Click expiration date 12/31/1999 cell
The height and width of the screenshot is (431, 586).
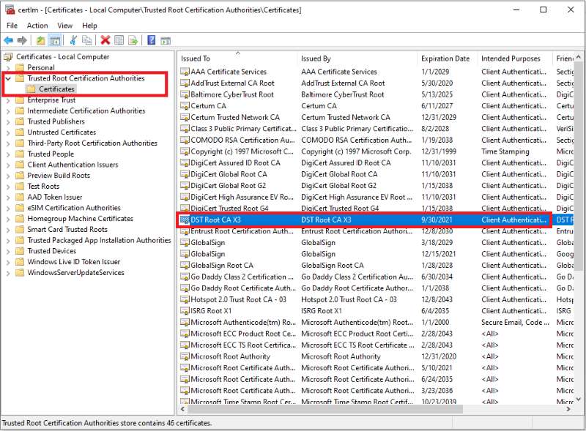[439, 151]
